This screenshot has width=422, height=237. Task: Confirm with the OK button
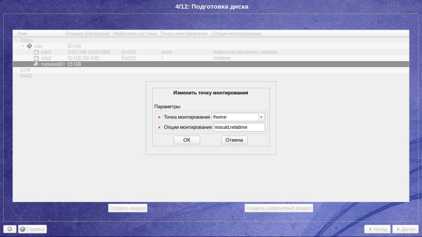point(187,140)
